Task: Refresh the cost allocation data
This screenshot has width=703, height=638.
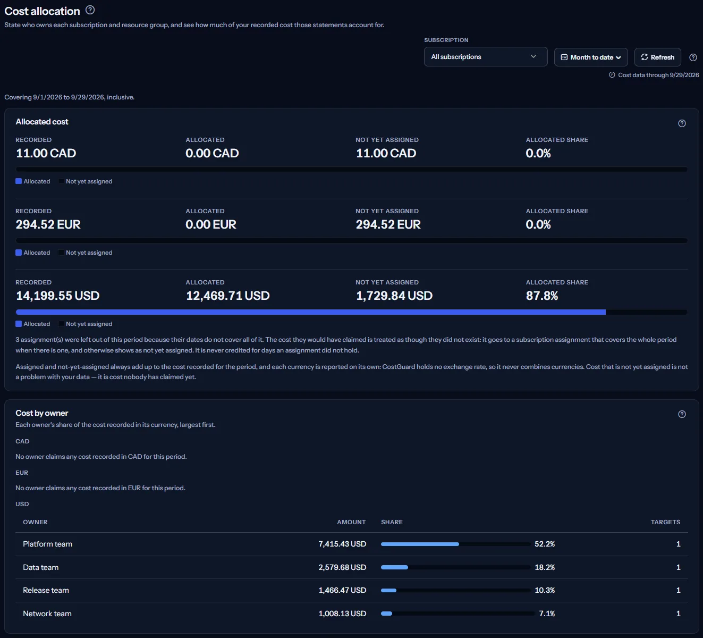Action: (657, 57)
